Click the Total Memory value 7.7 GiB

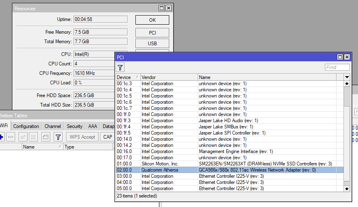coord(100,42)
